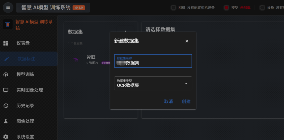Select 数据标注 in the sidebar

[x=29, y=59]
